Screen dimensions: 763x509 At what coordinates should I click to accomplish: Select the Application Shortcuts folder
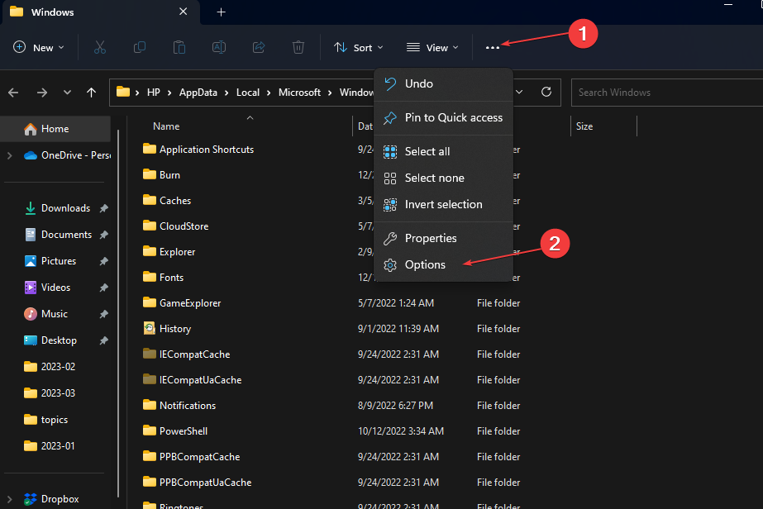[207, 150]
